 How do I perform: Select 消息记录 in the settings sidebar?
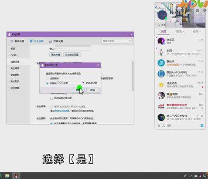(15, 62)
